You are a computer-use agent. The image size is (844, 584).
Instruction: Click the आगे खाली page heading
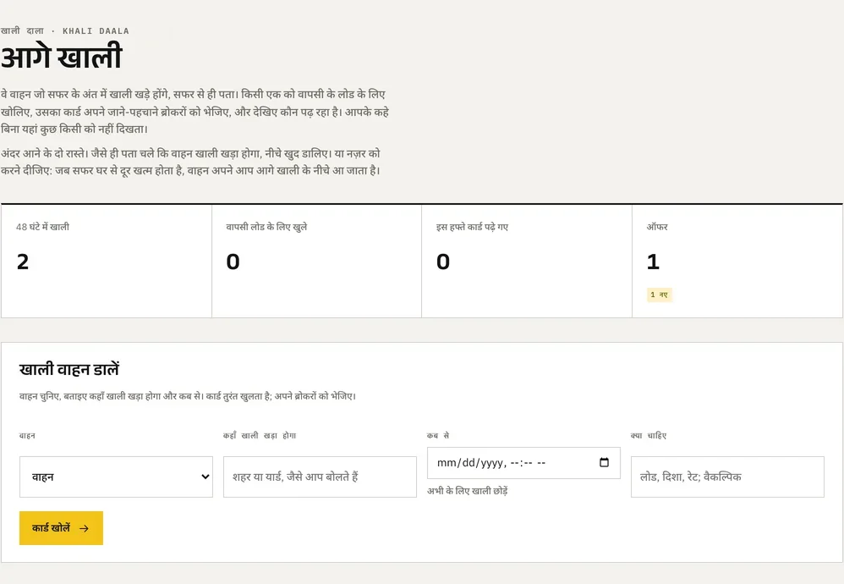pyautogui.click(x=62, y=57)
